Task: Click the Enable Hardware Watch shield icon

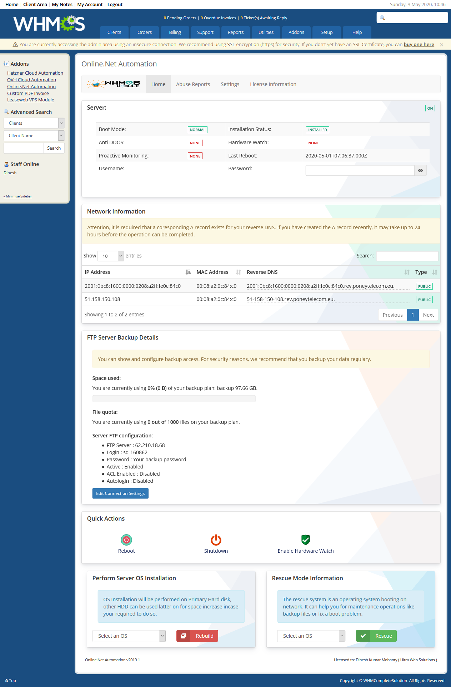Action: [x=306, y=540]
